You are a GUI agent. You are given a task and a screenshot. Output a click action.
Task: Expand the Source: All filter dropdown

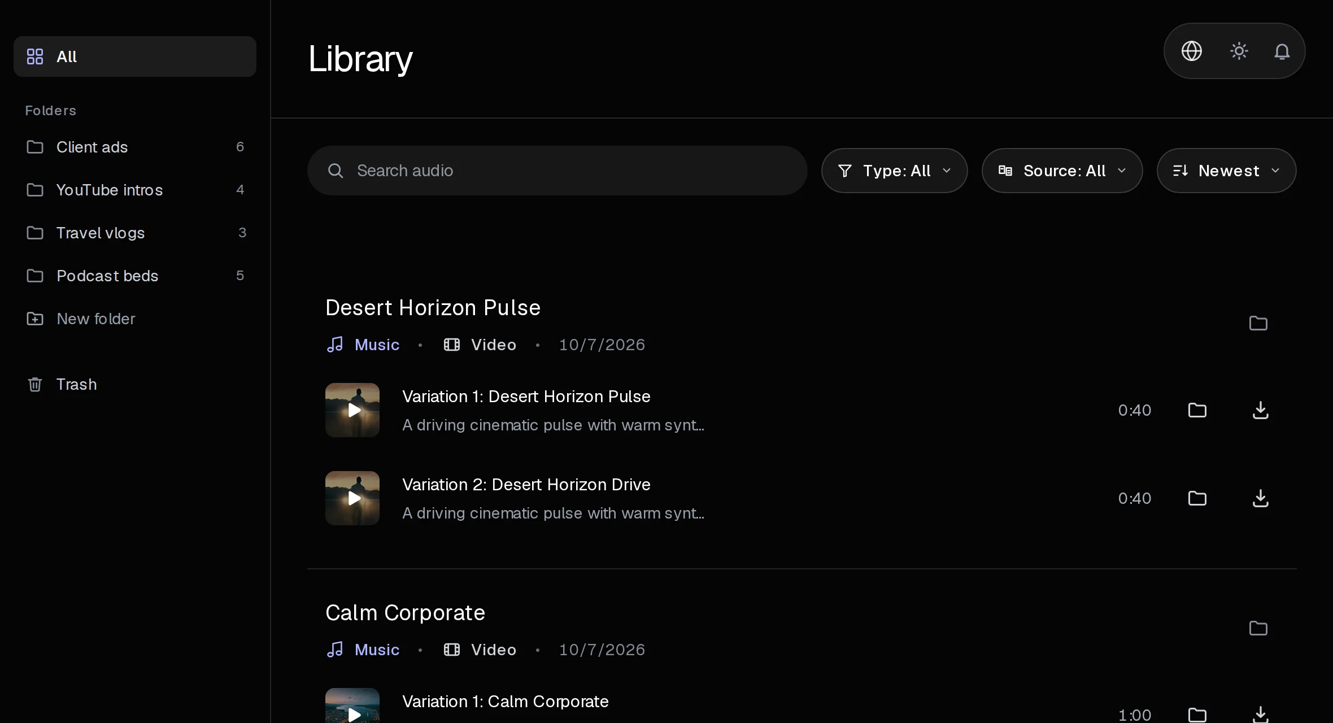(1062, 171)
